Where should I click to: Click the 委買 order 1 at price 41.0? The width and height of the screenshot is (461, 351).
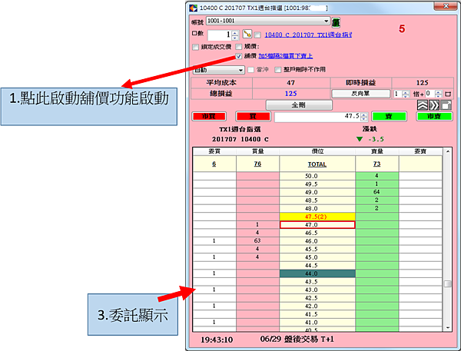(x=214, y=322)
